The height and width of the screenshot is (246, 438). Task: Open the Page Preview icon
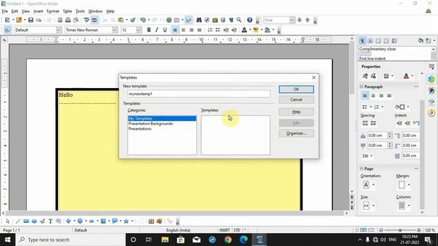76,20
